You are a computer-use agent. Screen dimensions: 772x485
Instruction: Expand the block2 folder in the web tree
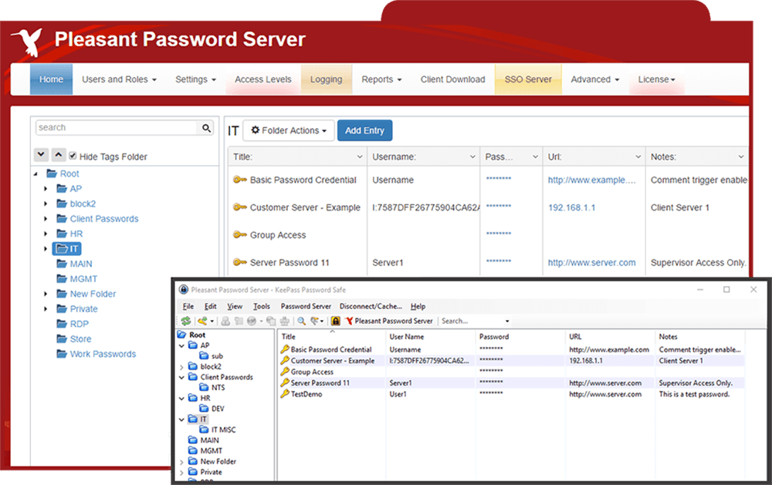tap(46, 204)
